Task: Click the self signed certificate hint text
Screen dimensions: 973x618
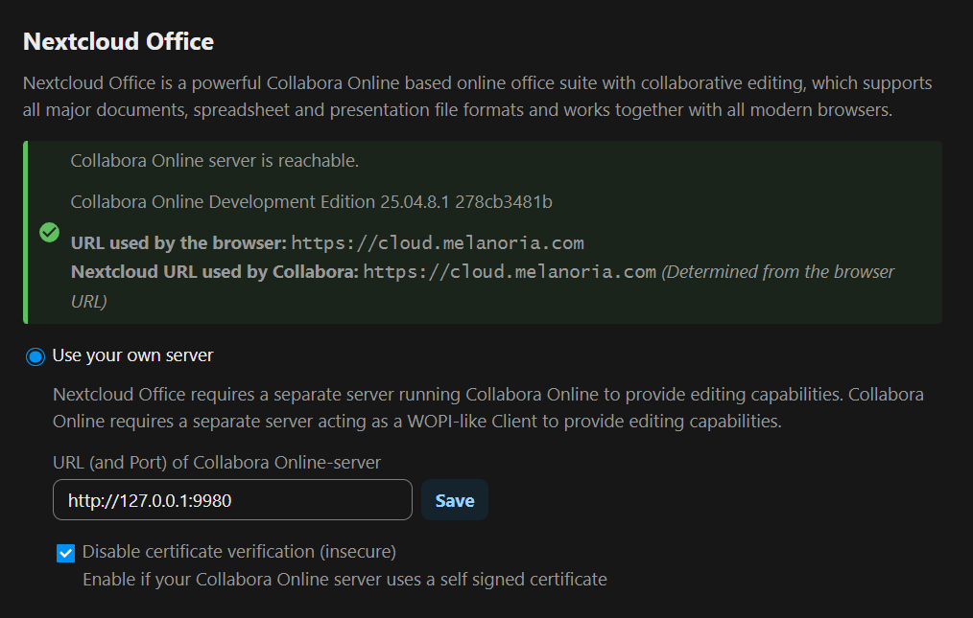Action: tap(344, 580)
